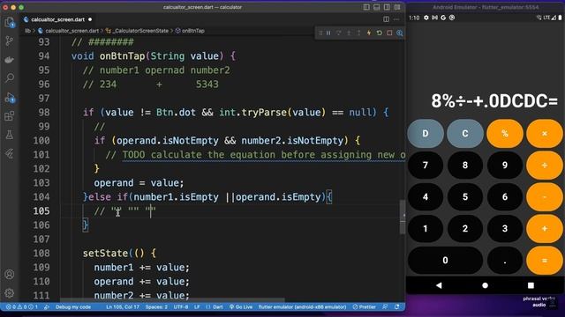Open notifications bell in status bar
This screenshot has height=317, width=565.
pos(396,307)
